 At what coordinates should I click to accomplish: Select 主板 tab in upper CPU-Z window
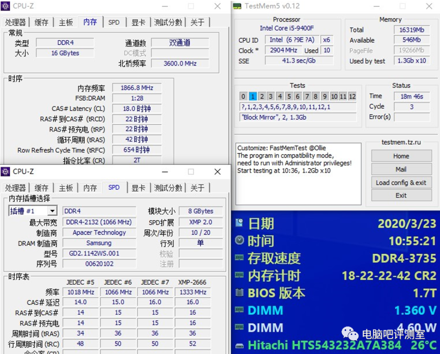tap(66, 22)
